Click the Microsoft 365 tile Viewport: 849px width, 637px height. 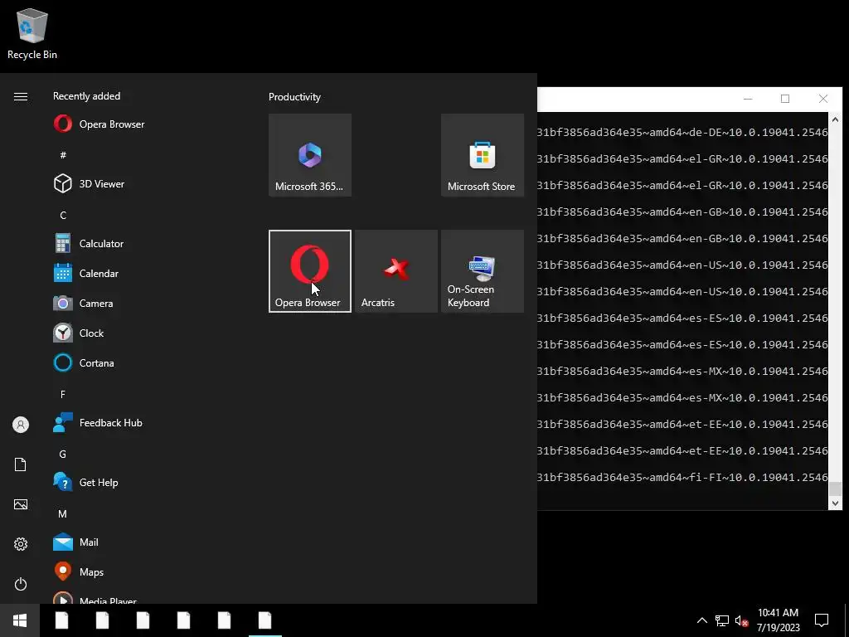[x=310, y=155]
